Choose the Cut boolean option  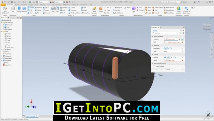[x=168, y=57]
